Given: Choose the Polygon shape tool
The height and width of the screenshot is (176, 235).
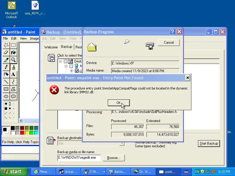Looking at the screenshot, I should point(13,89).
